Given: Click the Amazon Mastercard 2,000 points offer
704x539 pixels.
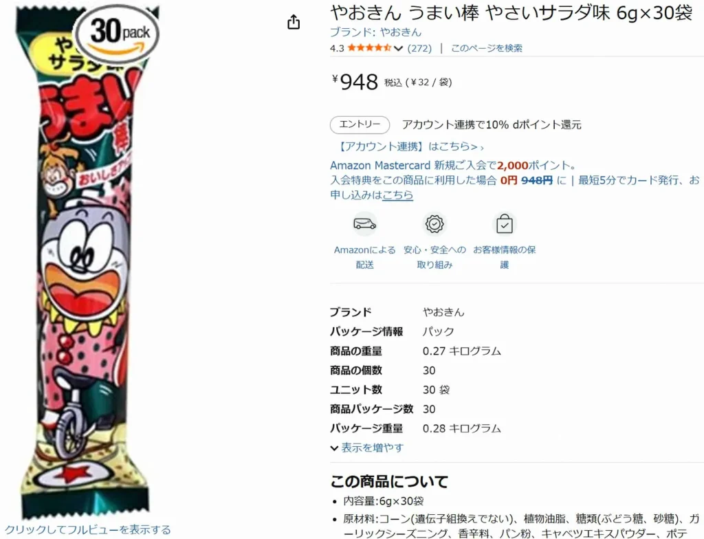Looking at the screenshot, I should tap(453, 165).
